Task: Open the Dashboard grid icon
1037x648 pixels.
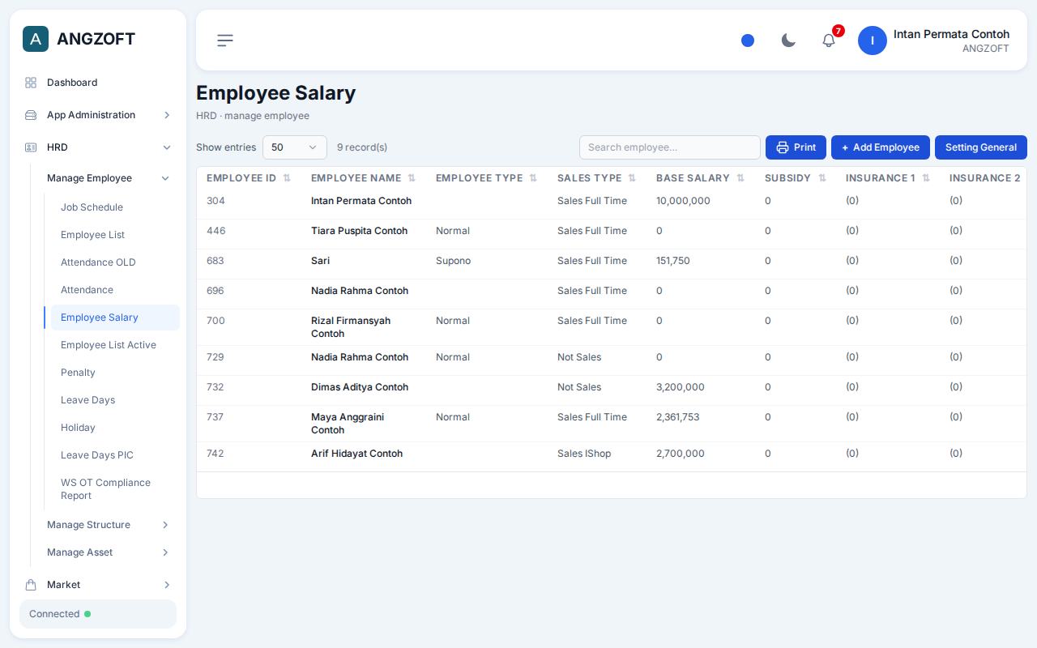Action: tap(31, 83)
